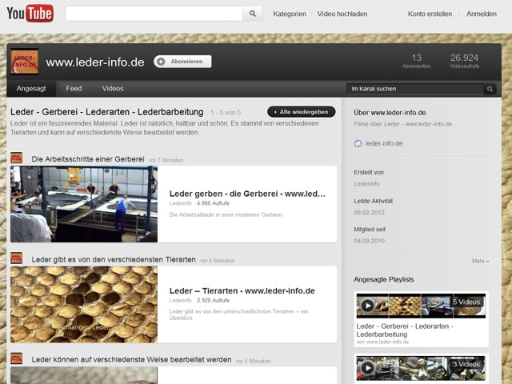The image size is (512, 384).
Task: Click '2.928 Aufrufe' view count
Action: tap(213, 300)
